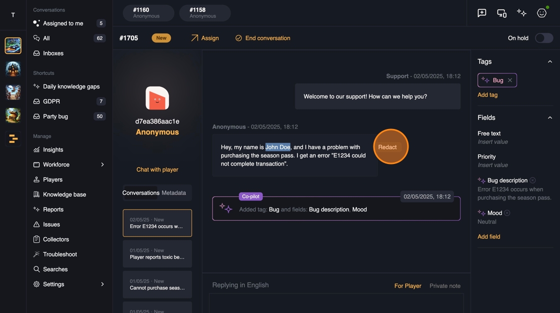560x313 pixels.
Task: Switch to the Metadata tab
Action: coord(173,193)
